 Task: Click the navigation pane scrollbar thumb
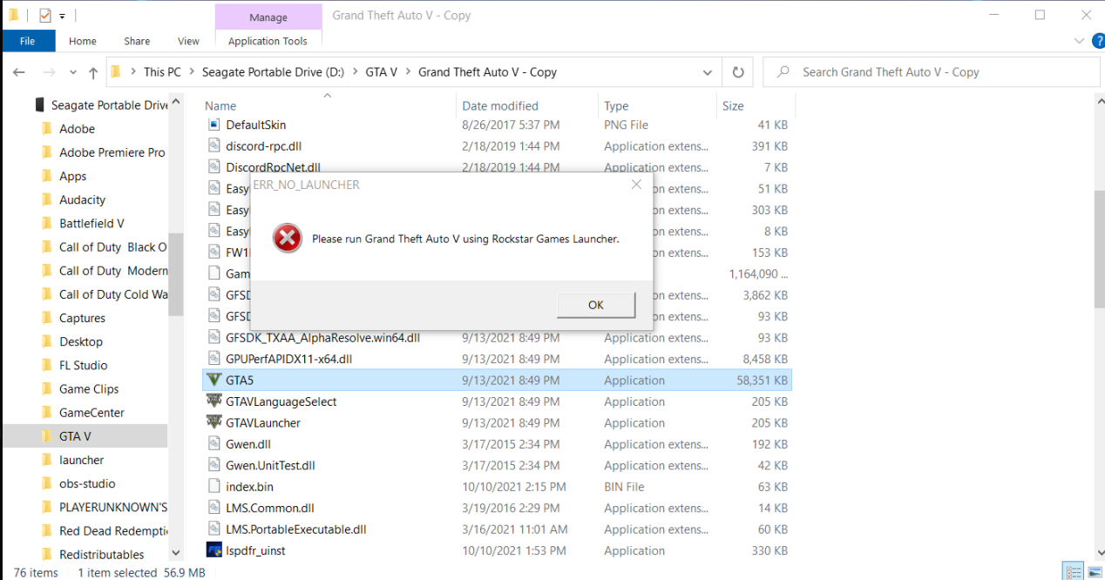point(175,274)
